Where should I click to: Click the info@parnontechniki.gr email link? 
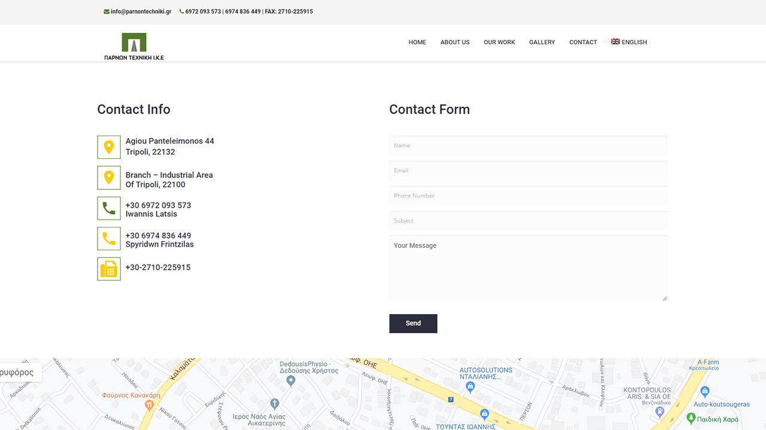141,11
